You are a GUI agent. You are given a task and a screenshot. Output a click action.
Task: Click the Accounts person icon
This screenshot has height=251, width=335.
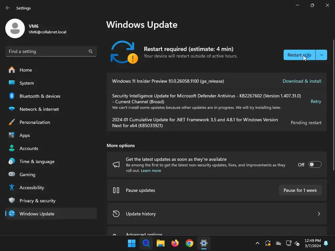coord(12,148)
